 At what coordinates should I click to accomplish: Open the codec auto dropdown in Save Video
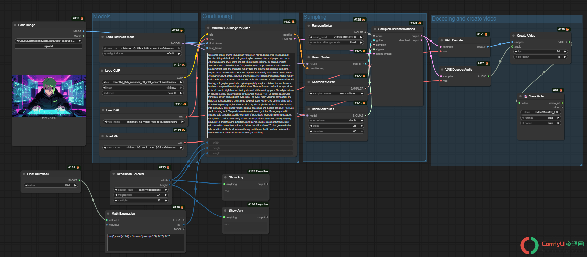[540, 123]
